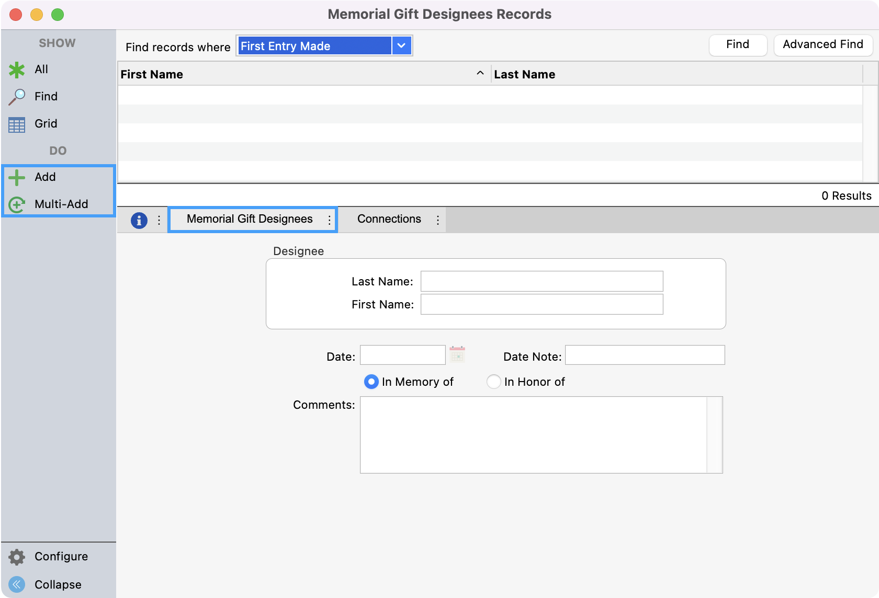The image size is (879, 598).
Task: Click the Find button at top right
Action: tap(737, 45)
